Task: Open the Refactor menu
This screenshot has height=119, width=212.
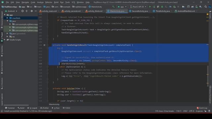Action: (x=49, y=2)
